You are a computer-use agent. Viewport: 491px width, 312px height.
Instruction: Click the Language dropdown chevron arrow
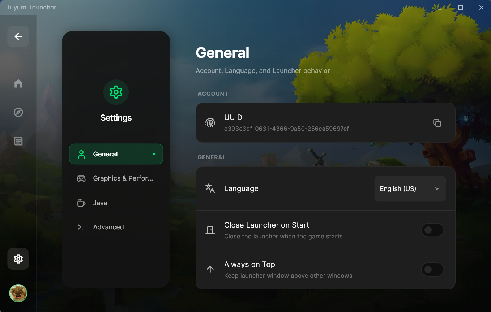(437, 188)
